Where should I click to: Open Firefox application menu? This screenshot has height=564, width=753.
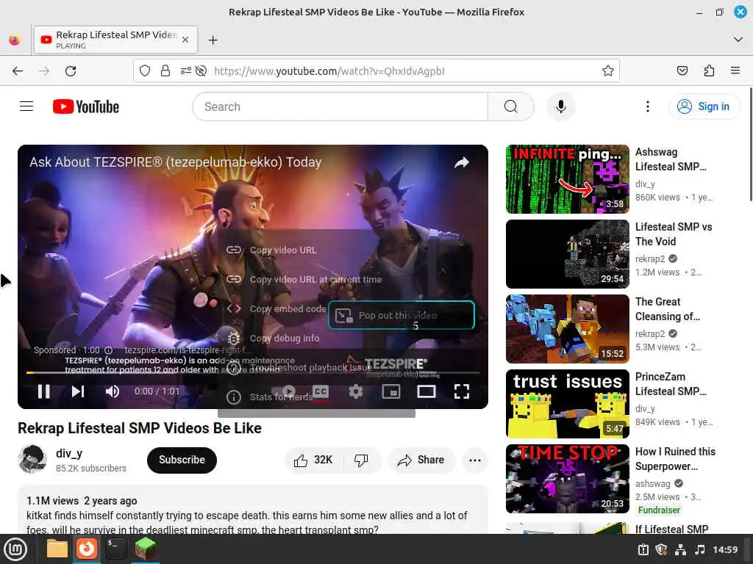pyautogui.click(x=735, y=71)
